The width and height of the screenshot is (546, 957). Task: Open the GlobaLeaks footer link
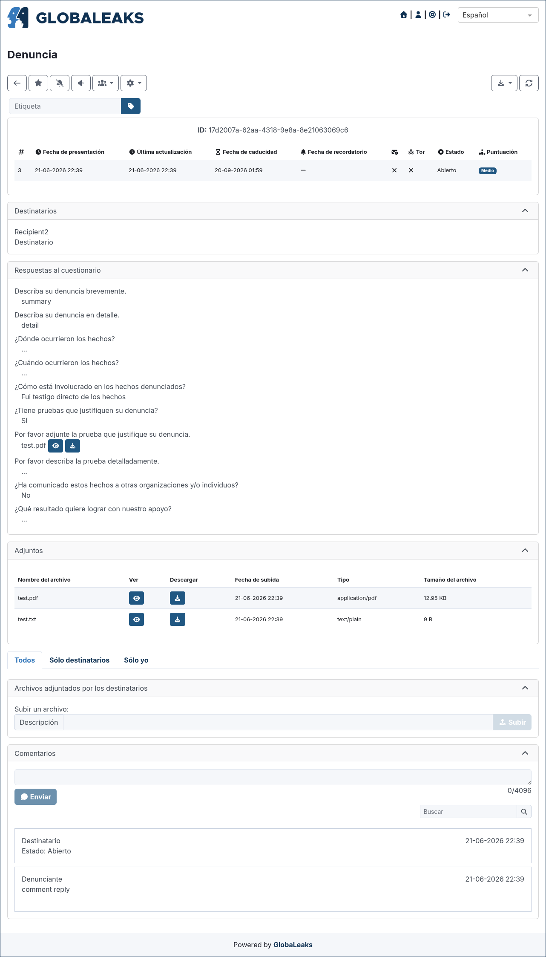(293, 945)
